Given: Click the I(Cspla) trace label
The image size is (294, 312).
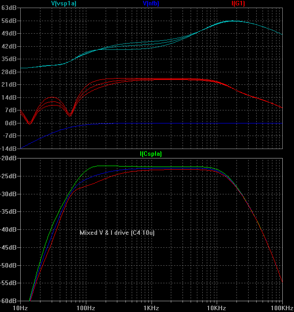Looking at the screenshot, I should pyautogui.click(x=151, y=154).
